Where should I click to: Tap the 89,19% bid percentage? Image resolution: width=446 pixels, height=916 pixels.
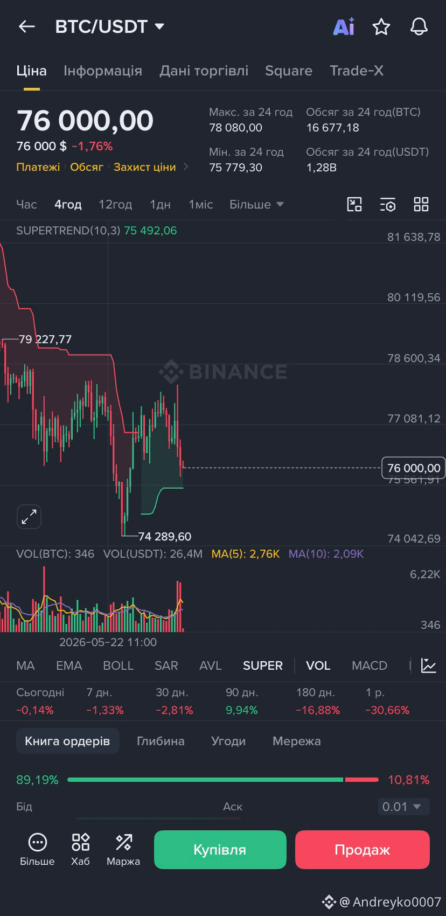[37, 780]
